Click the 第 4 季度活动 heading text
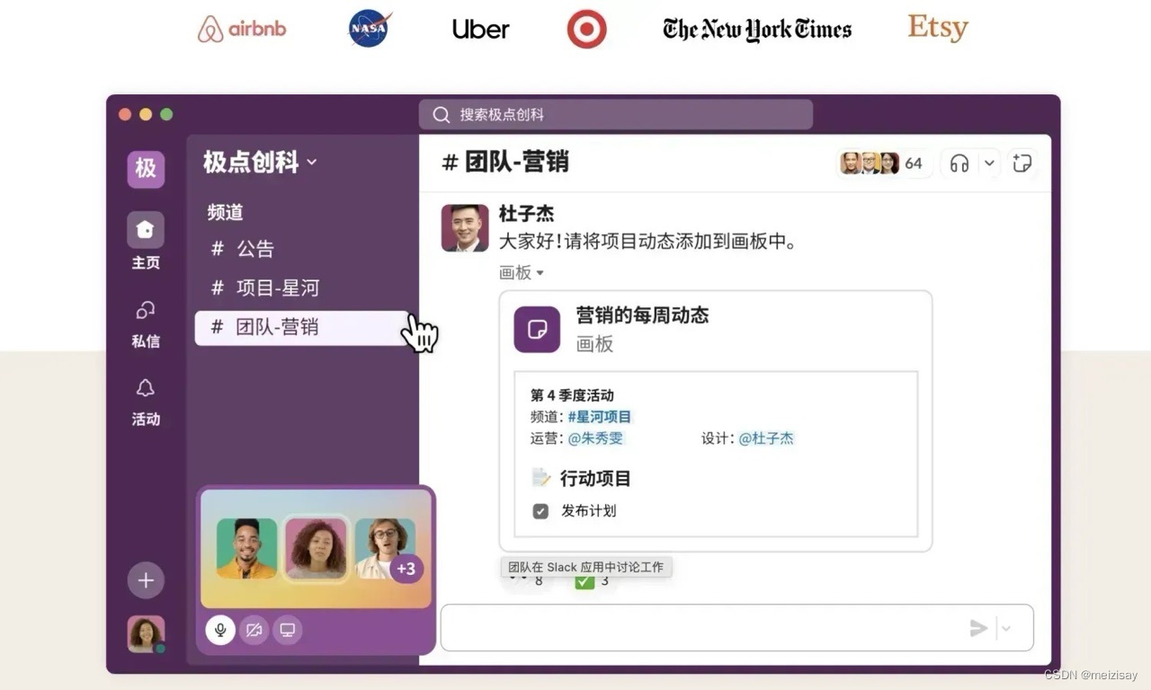 [572, 395]
